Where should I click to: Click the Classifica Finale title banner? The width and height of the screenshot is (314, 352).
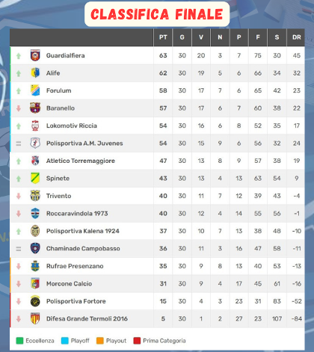157,14
